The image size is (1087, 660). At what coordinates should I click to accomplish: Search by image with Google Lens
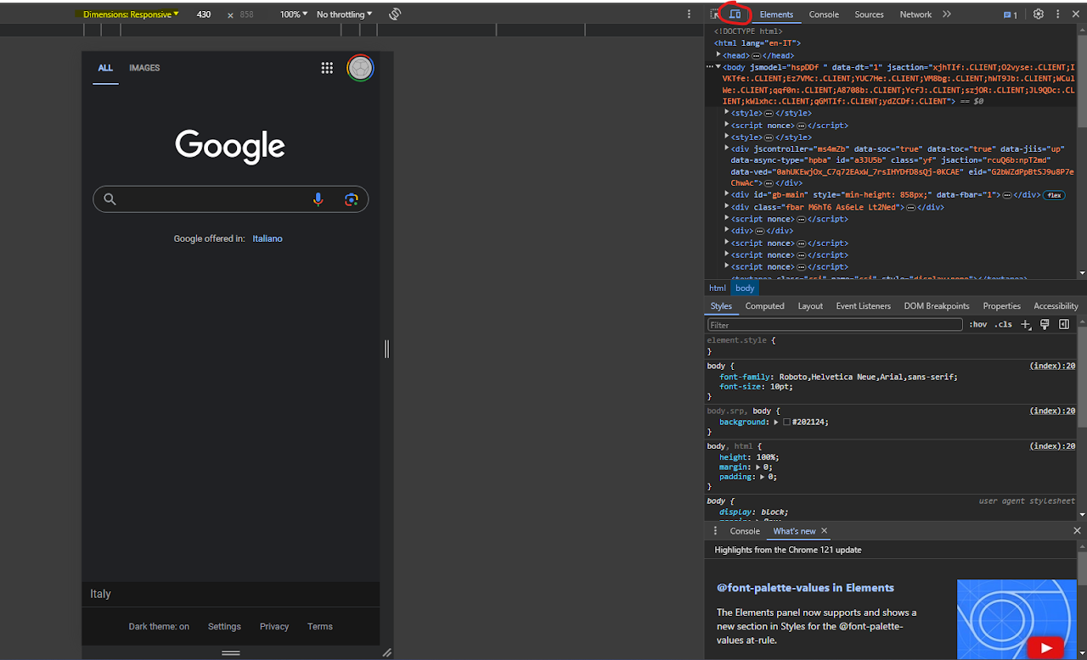pyautogui.click(x=351, y=199)
